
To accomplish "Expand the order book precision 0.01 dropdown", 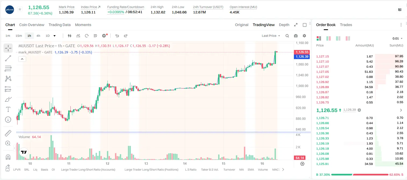I will pyautogui.click(x=397, y=38).
